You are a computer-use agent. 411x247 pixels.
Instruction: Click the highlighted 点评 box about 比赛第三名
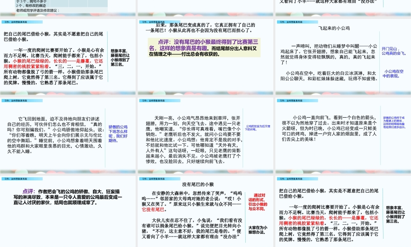pyautogui.click(x=204, y=47)
